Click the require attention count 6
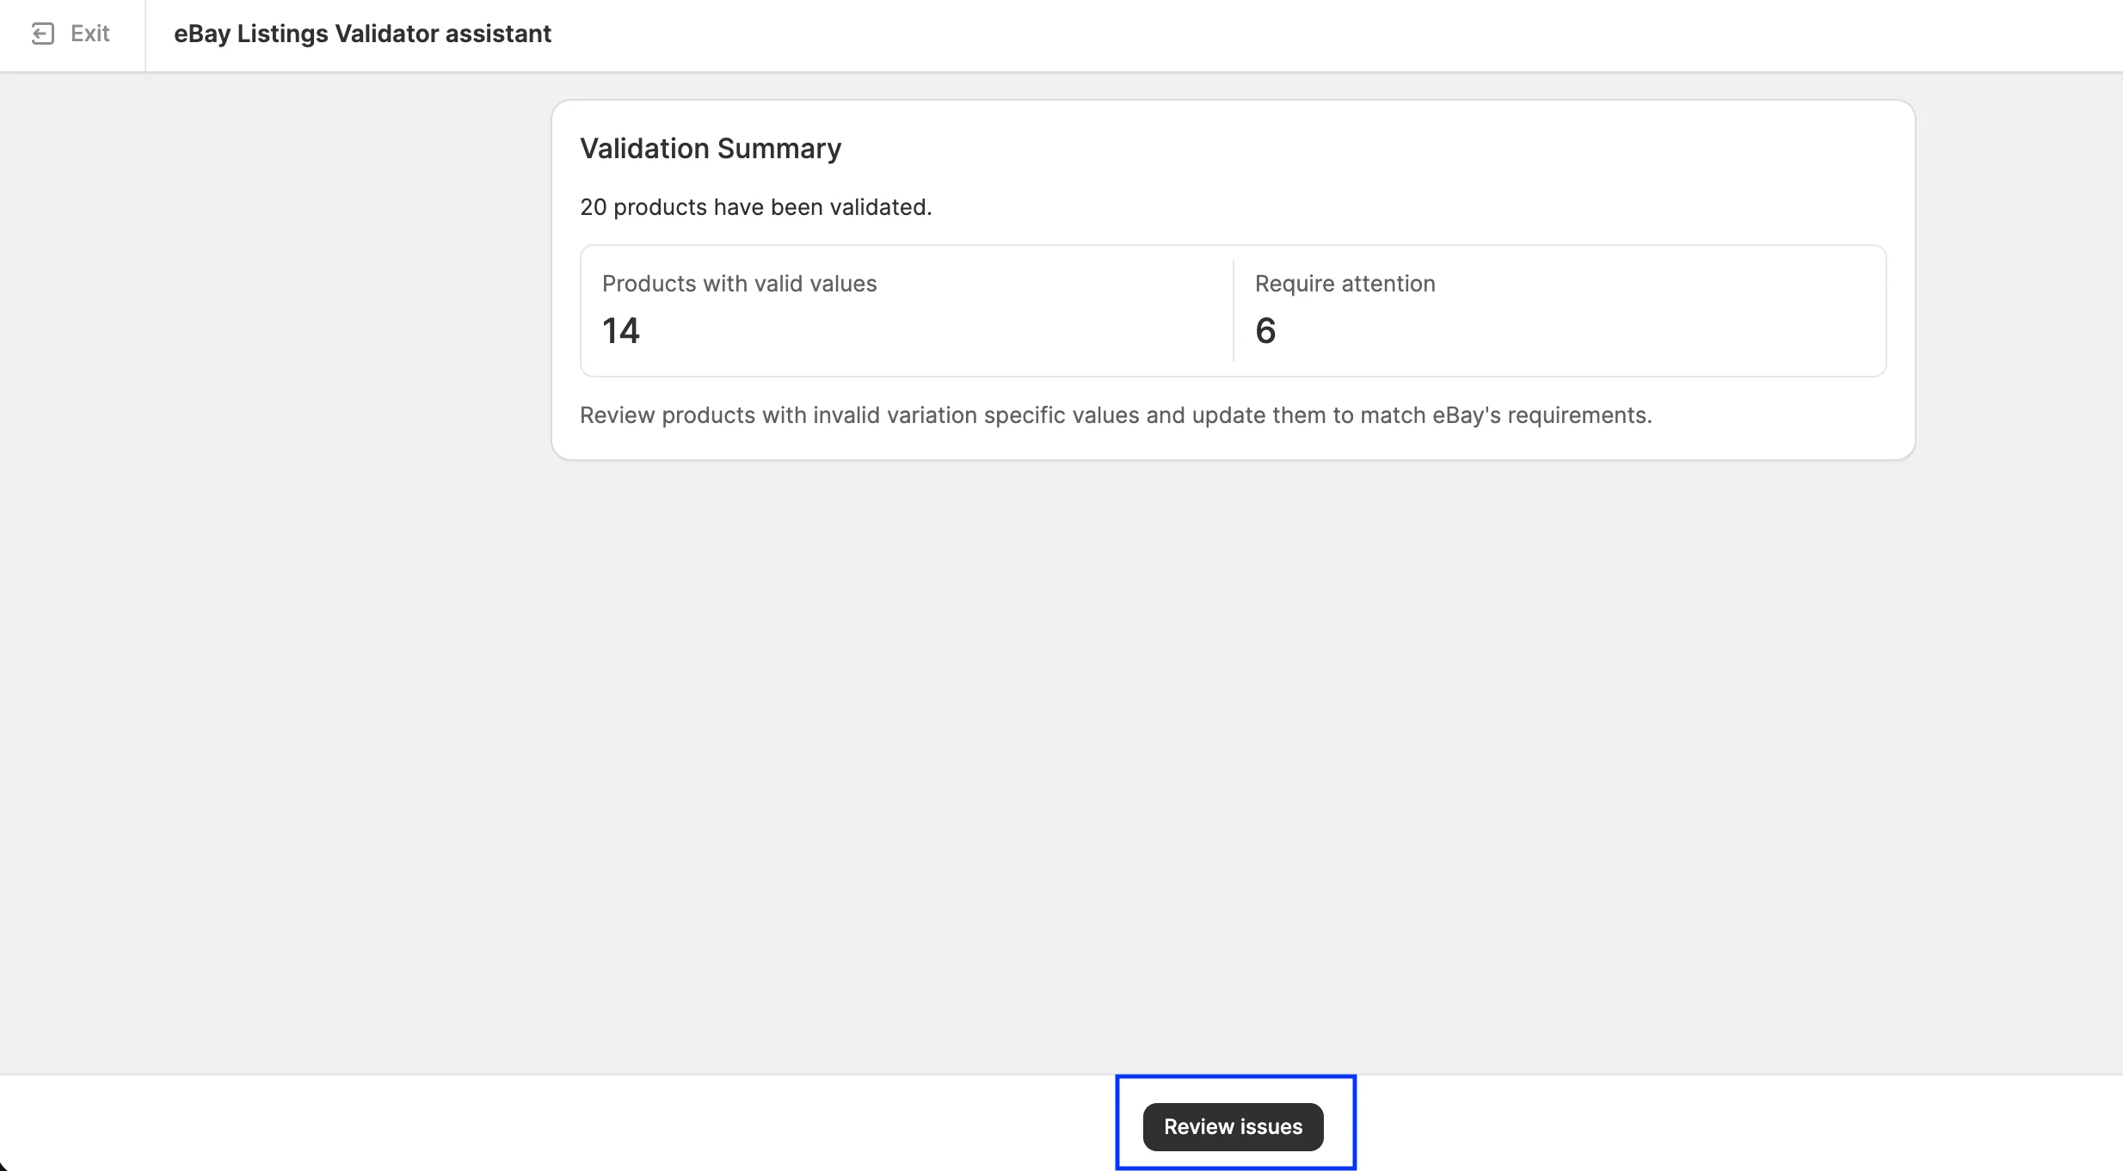Image resolution: width=2123 pixels, height=1171 pixels. coord(1265,331)
